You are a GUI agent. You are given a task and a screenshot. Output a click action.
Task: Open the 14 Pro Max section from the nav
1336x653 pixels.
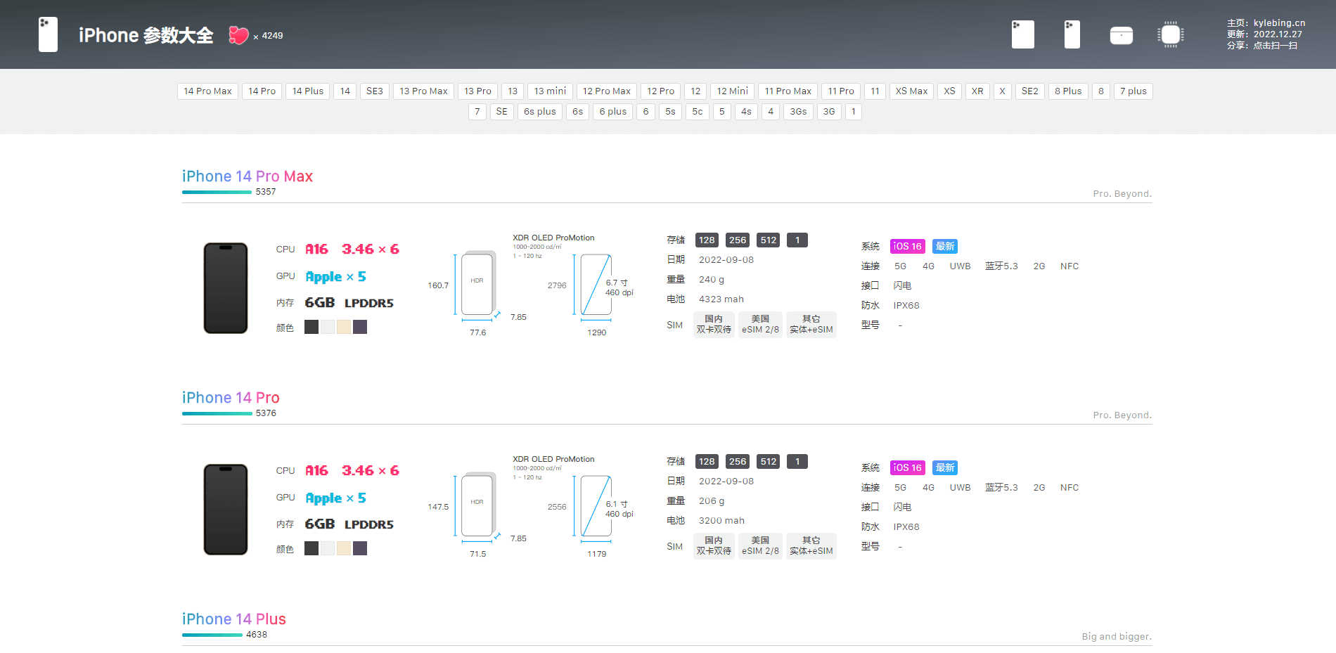pos(207,91)
